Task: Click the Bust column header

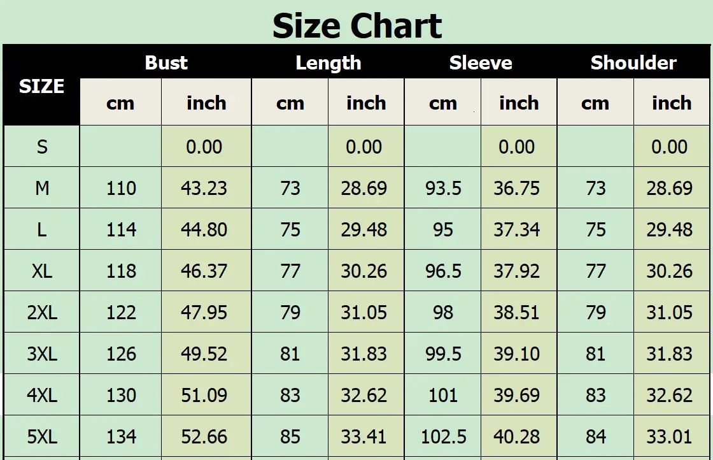Action: tap(166, 62)
